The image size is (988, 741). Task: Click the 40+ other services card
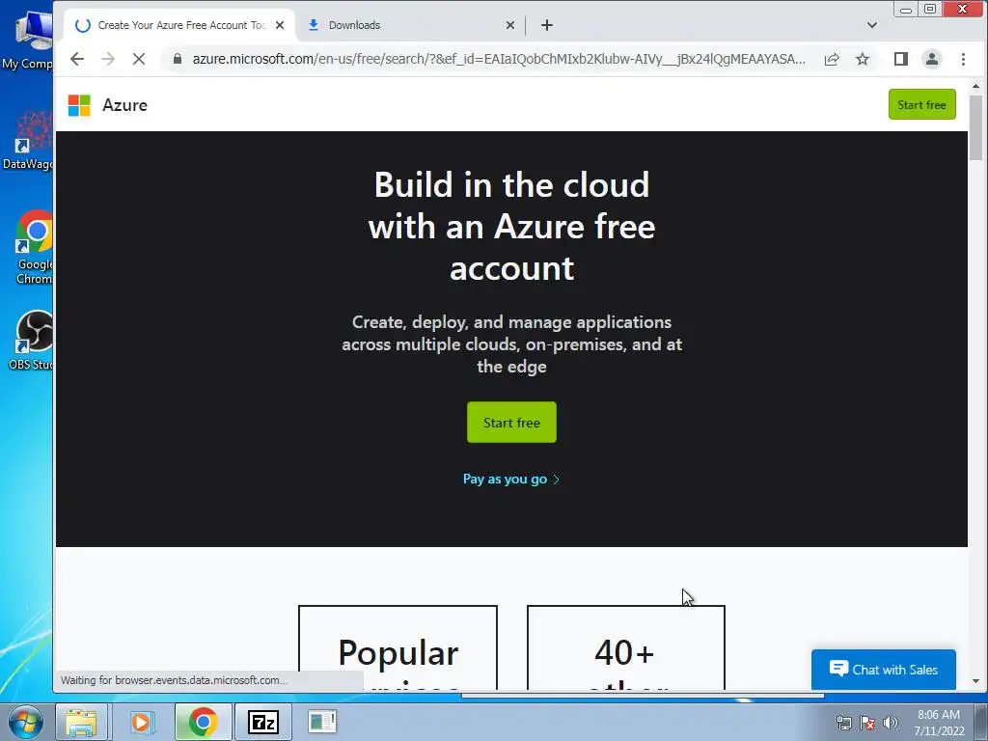(625, 647)
